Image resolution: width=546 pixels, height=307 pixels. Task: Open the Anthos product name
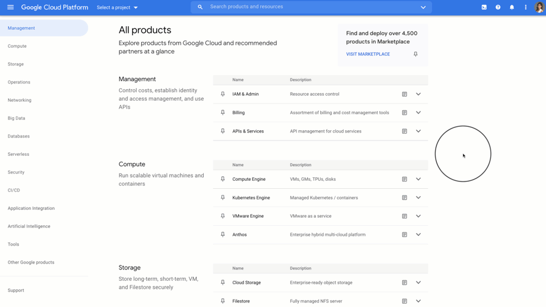pos(239,235)
